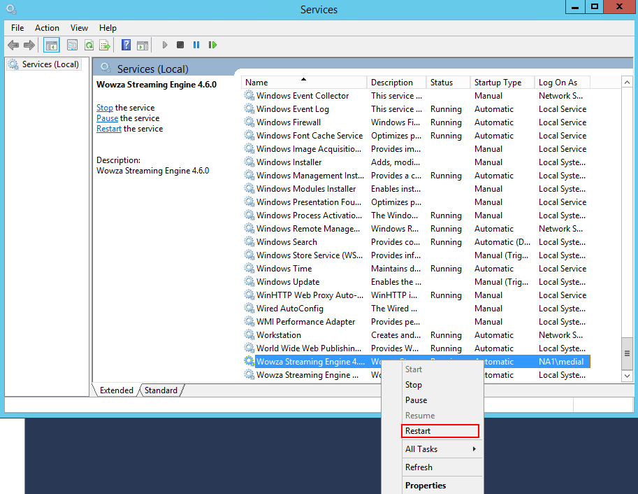Toggle the Show/Hide Action Pane icon

(143, 45)
